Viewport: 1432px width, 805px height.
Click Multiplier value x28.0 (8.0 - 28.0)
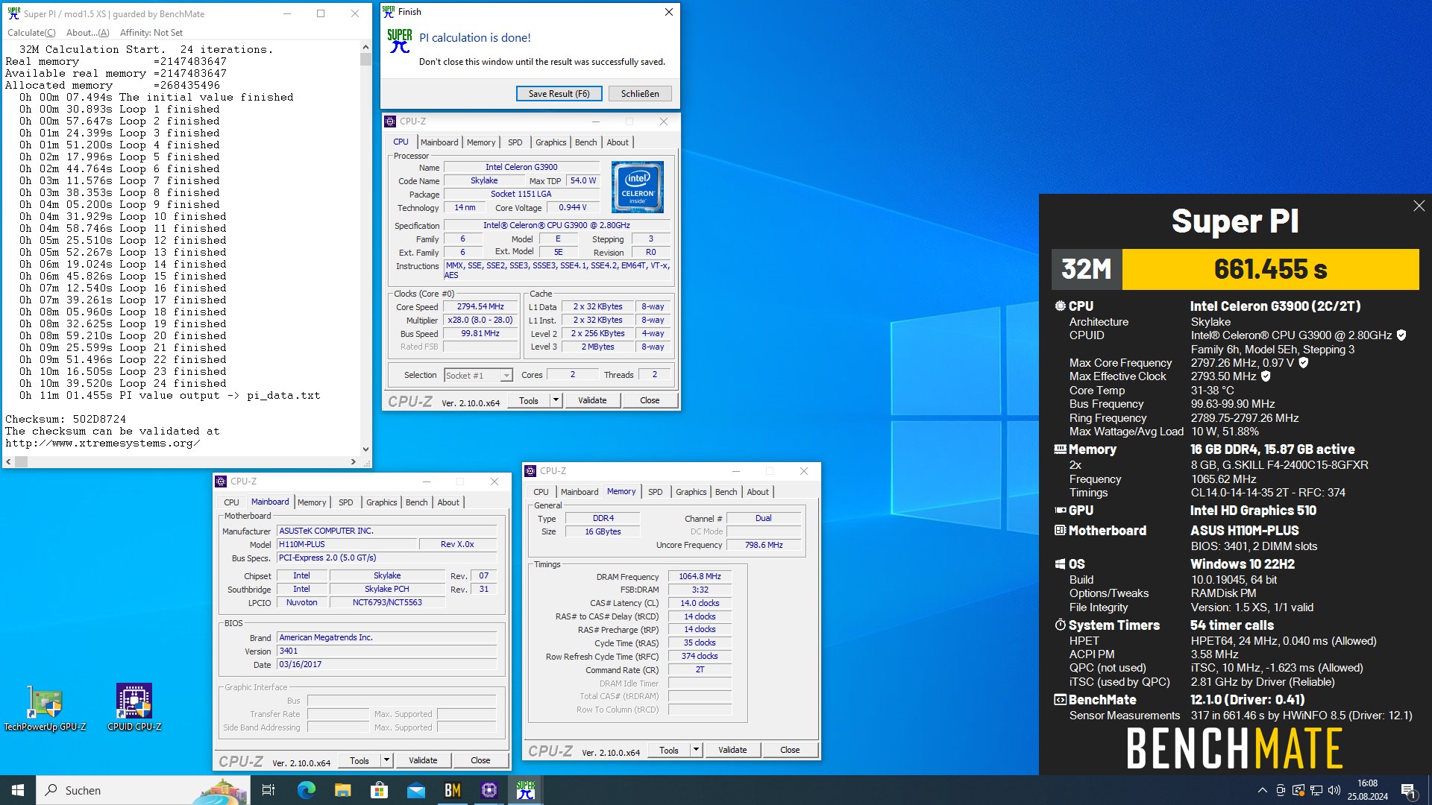point(480,321)
